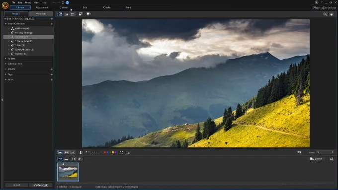
Task: Switch to the Guided module tab
Action: coord(64,7)
